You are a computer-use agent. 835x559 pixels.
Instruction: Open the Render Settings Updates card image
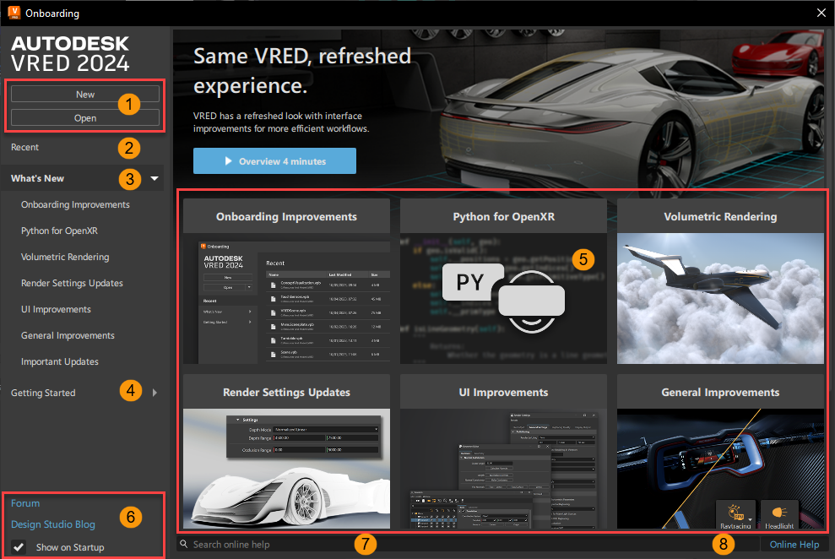[286, 469]
